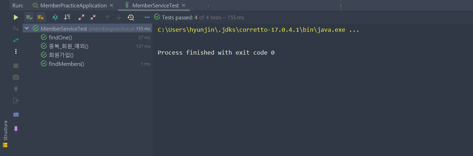Image resolution: width=473 pixels, height=156 pixels.
Task: Collapse all test tree nodes
Action: coord(93,17)
